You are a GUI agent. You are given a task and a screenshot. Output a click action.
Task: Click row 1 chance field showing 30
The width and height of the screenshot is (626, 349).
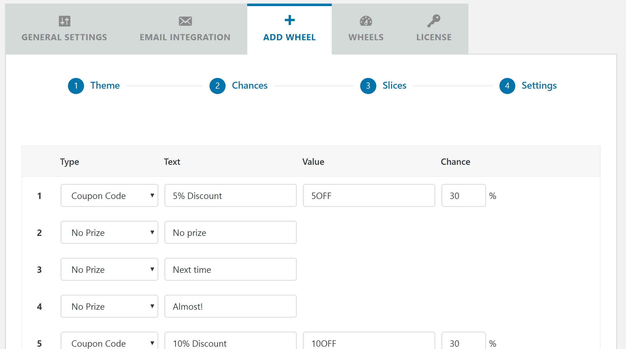(463, 196)
